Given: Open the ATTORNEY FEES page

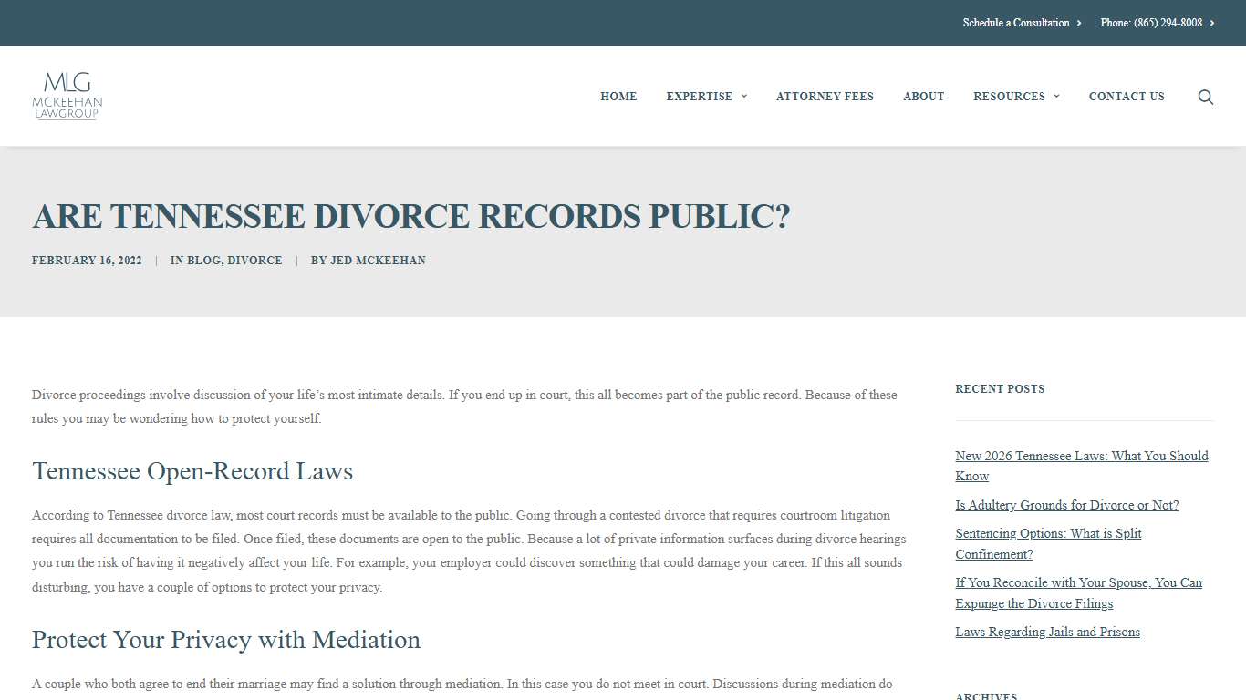Looking at the screenshot, I should (x=825, y=97).
